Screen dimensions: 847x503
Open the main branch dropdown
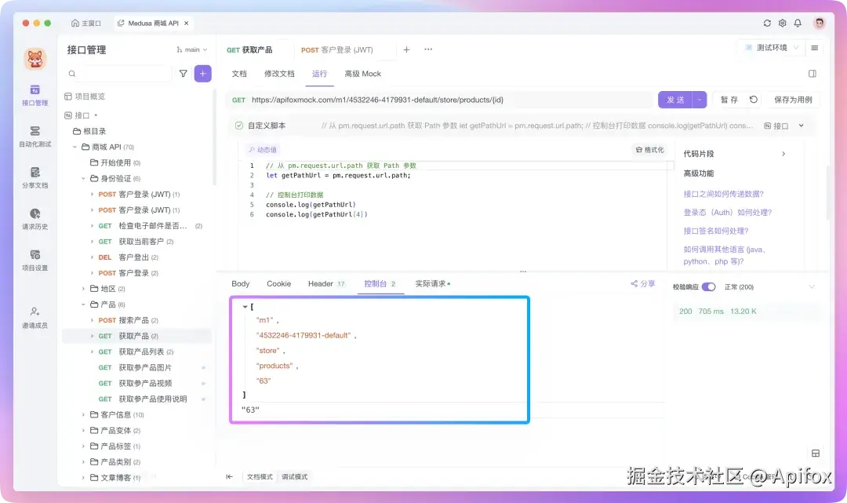point(192,49)
